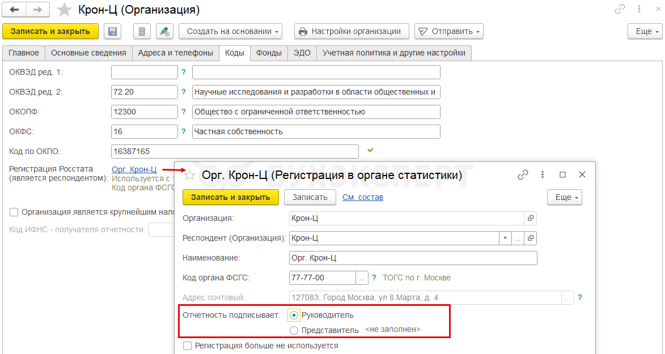The image size is (665, 354).
Task: Select Руководитель radio button
Action: click(294, 315)
